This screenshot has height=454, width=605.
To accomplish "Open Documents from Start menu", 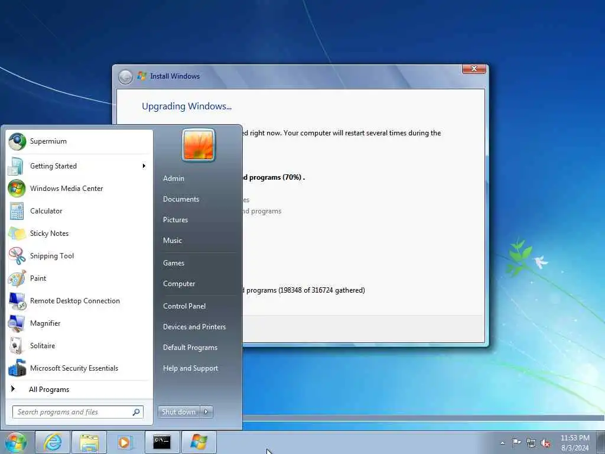I will click(x=181, y=199).
